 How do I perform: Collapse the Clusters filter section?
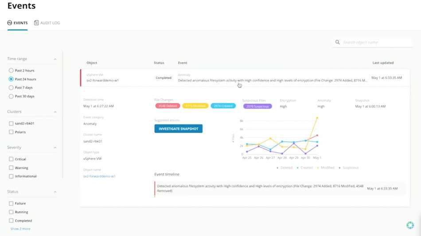(55, 112)
